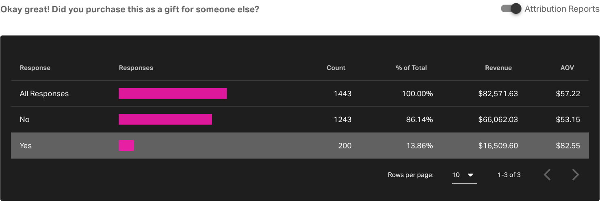This screenshot has height=204, width=600.
Task: Select the All Responses row
Action: pyautogui.click(x=300, y=94)
